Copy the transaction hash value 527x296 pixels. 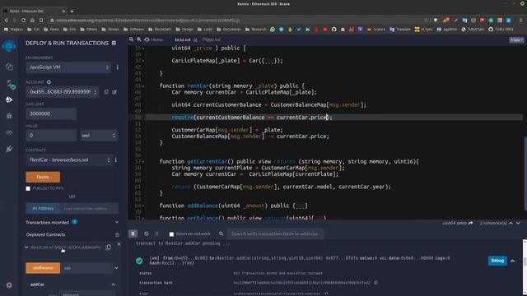pos(375,283)
